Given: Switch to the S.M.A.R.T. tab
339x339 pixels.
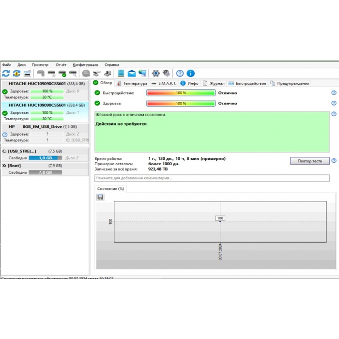Looking at the screenshot, I should pos(164,83).
